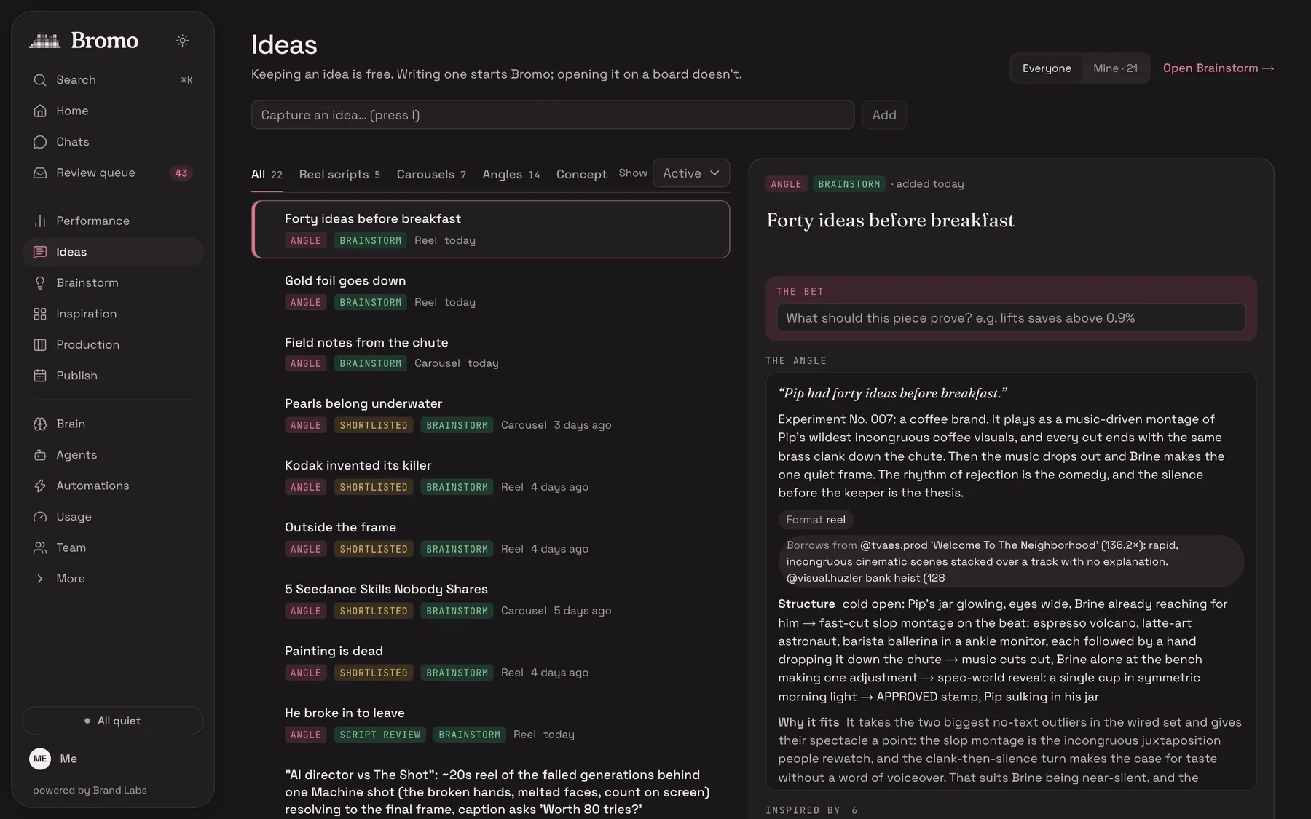1311x819 pixels.
Task: Select the Reel scripts tab
Action: coord(339,175)
